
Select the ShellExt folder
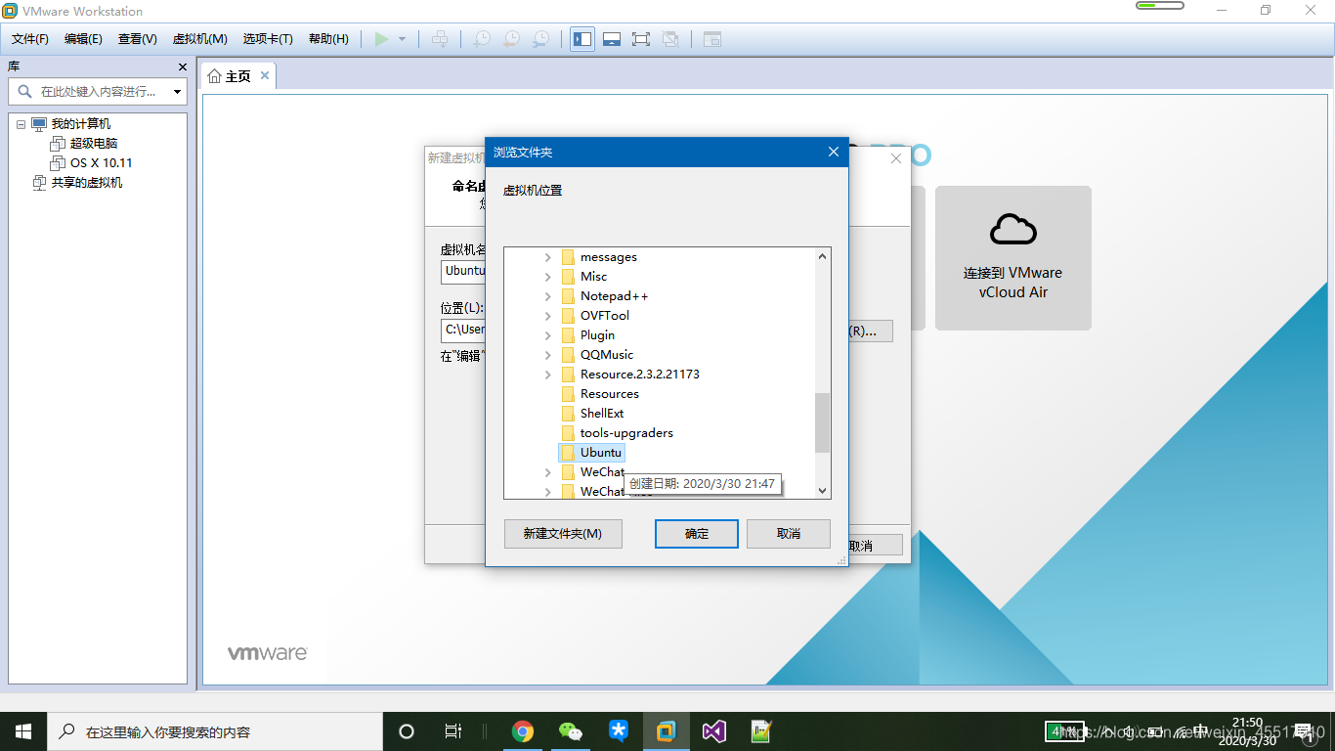pos(601,414)
